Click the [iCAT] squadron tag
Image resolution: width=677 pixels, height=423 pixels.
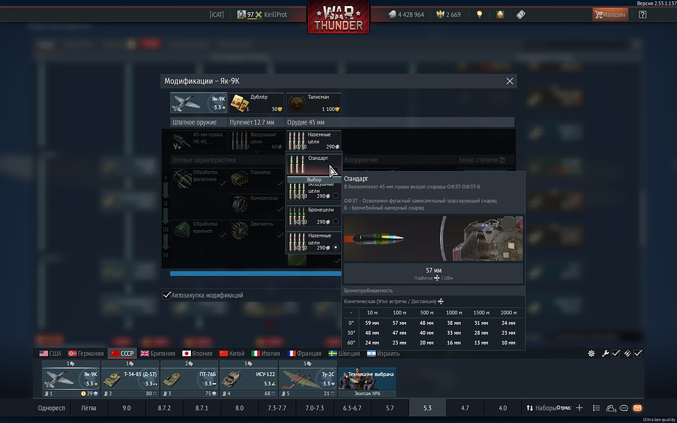click(217, 14)
